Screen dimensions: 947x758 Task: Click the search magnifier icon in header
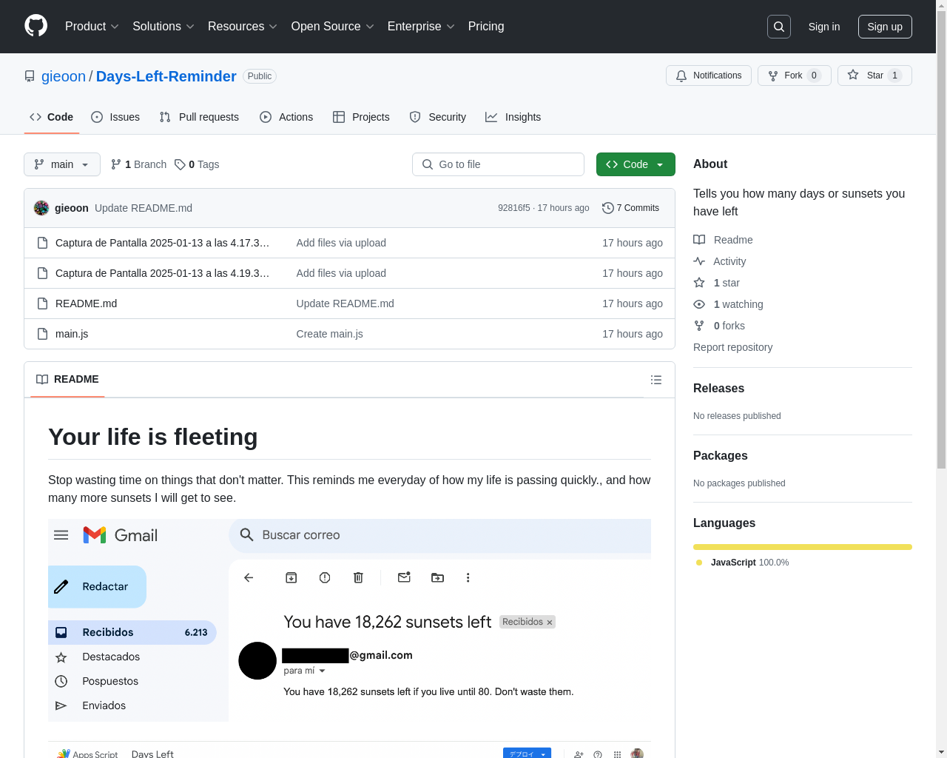coord(779,27)
